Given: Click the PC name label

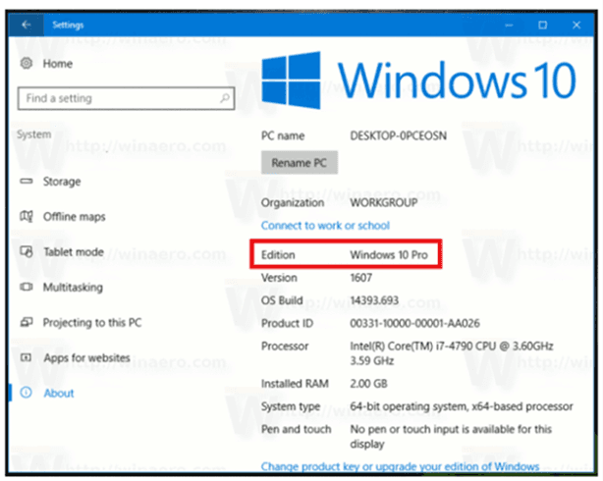Looking at the screenshot, I should click(x=283, y=135).
